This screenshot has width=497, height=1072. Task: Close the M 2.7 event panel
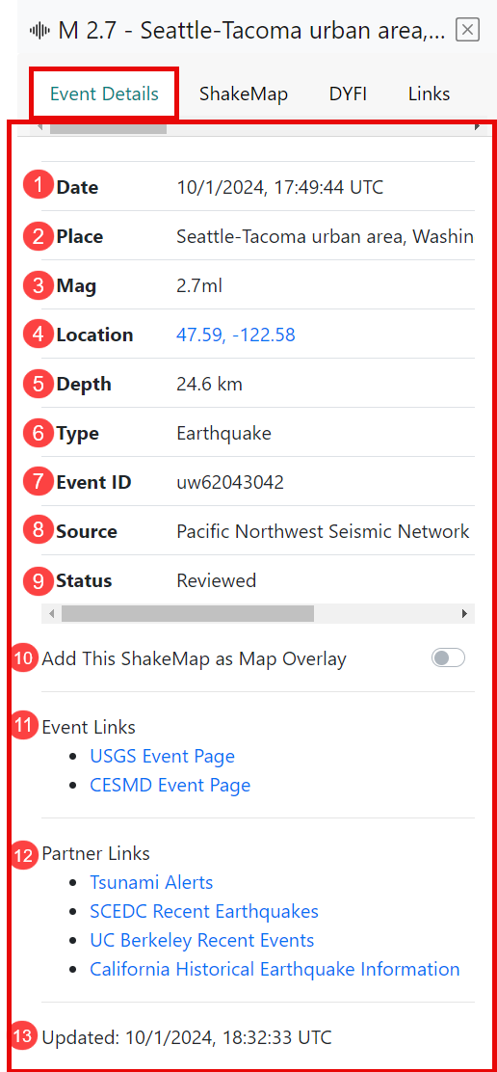(467, 30)
